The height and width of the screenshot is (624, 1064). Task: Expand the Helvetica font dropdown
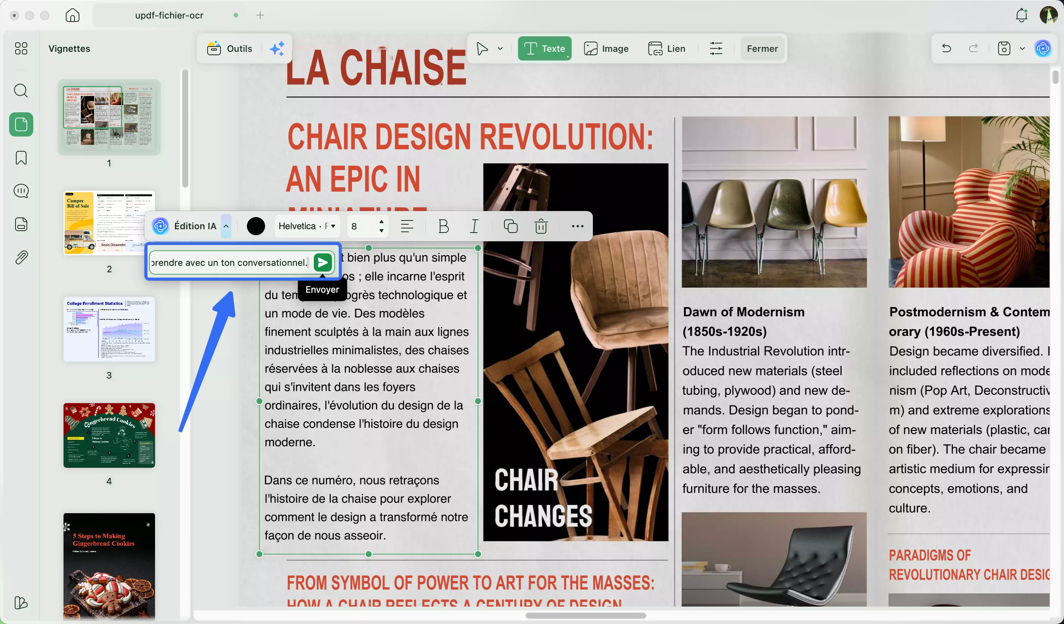307,226
